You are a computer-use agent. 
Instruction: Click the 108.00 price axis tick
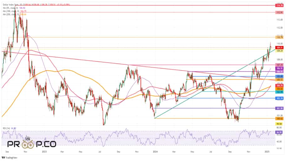click(280, 60)
